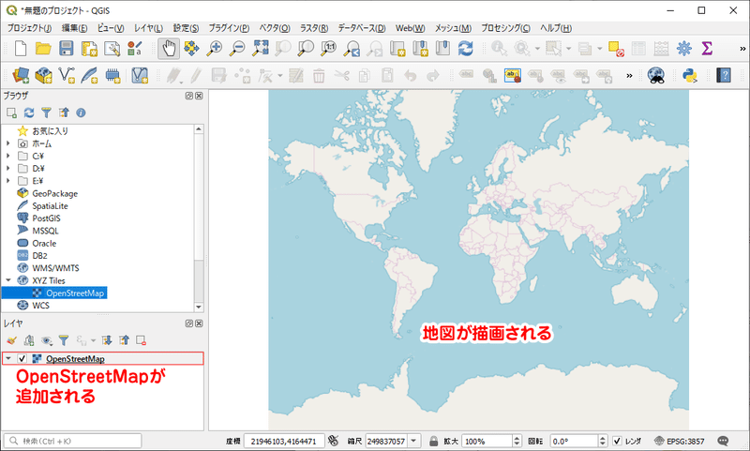Select OpenStreetMap under XYZ Tiles
Viewport: 750px width, 451px height.
point(75,293)
